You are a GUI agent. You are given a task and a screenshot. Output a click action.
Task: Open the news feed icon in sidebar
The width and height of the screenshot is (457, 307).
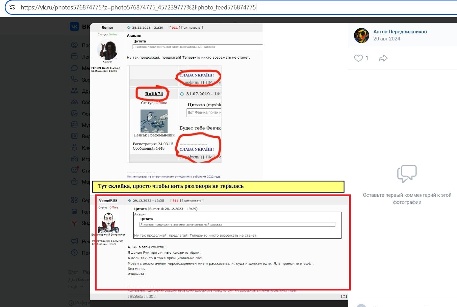(75, 57)
